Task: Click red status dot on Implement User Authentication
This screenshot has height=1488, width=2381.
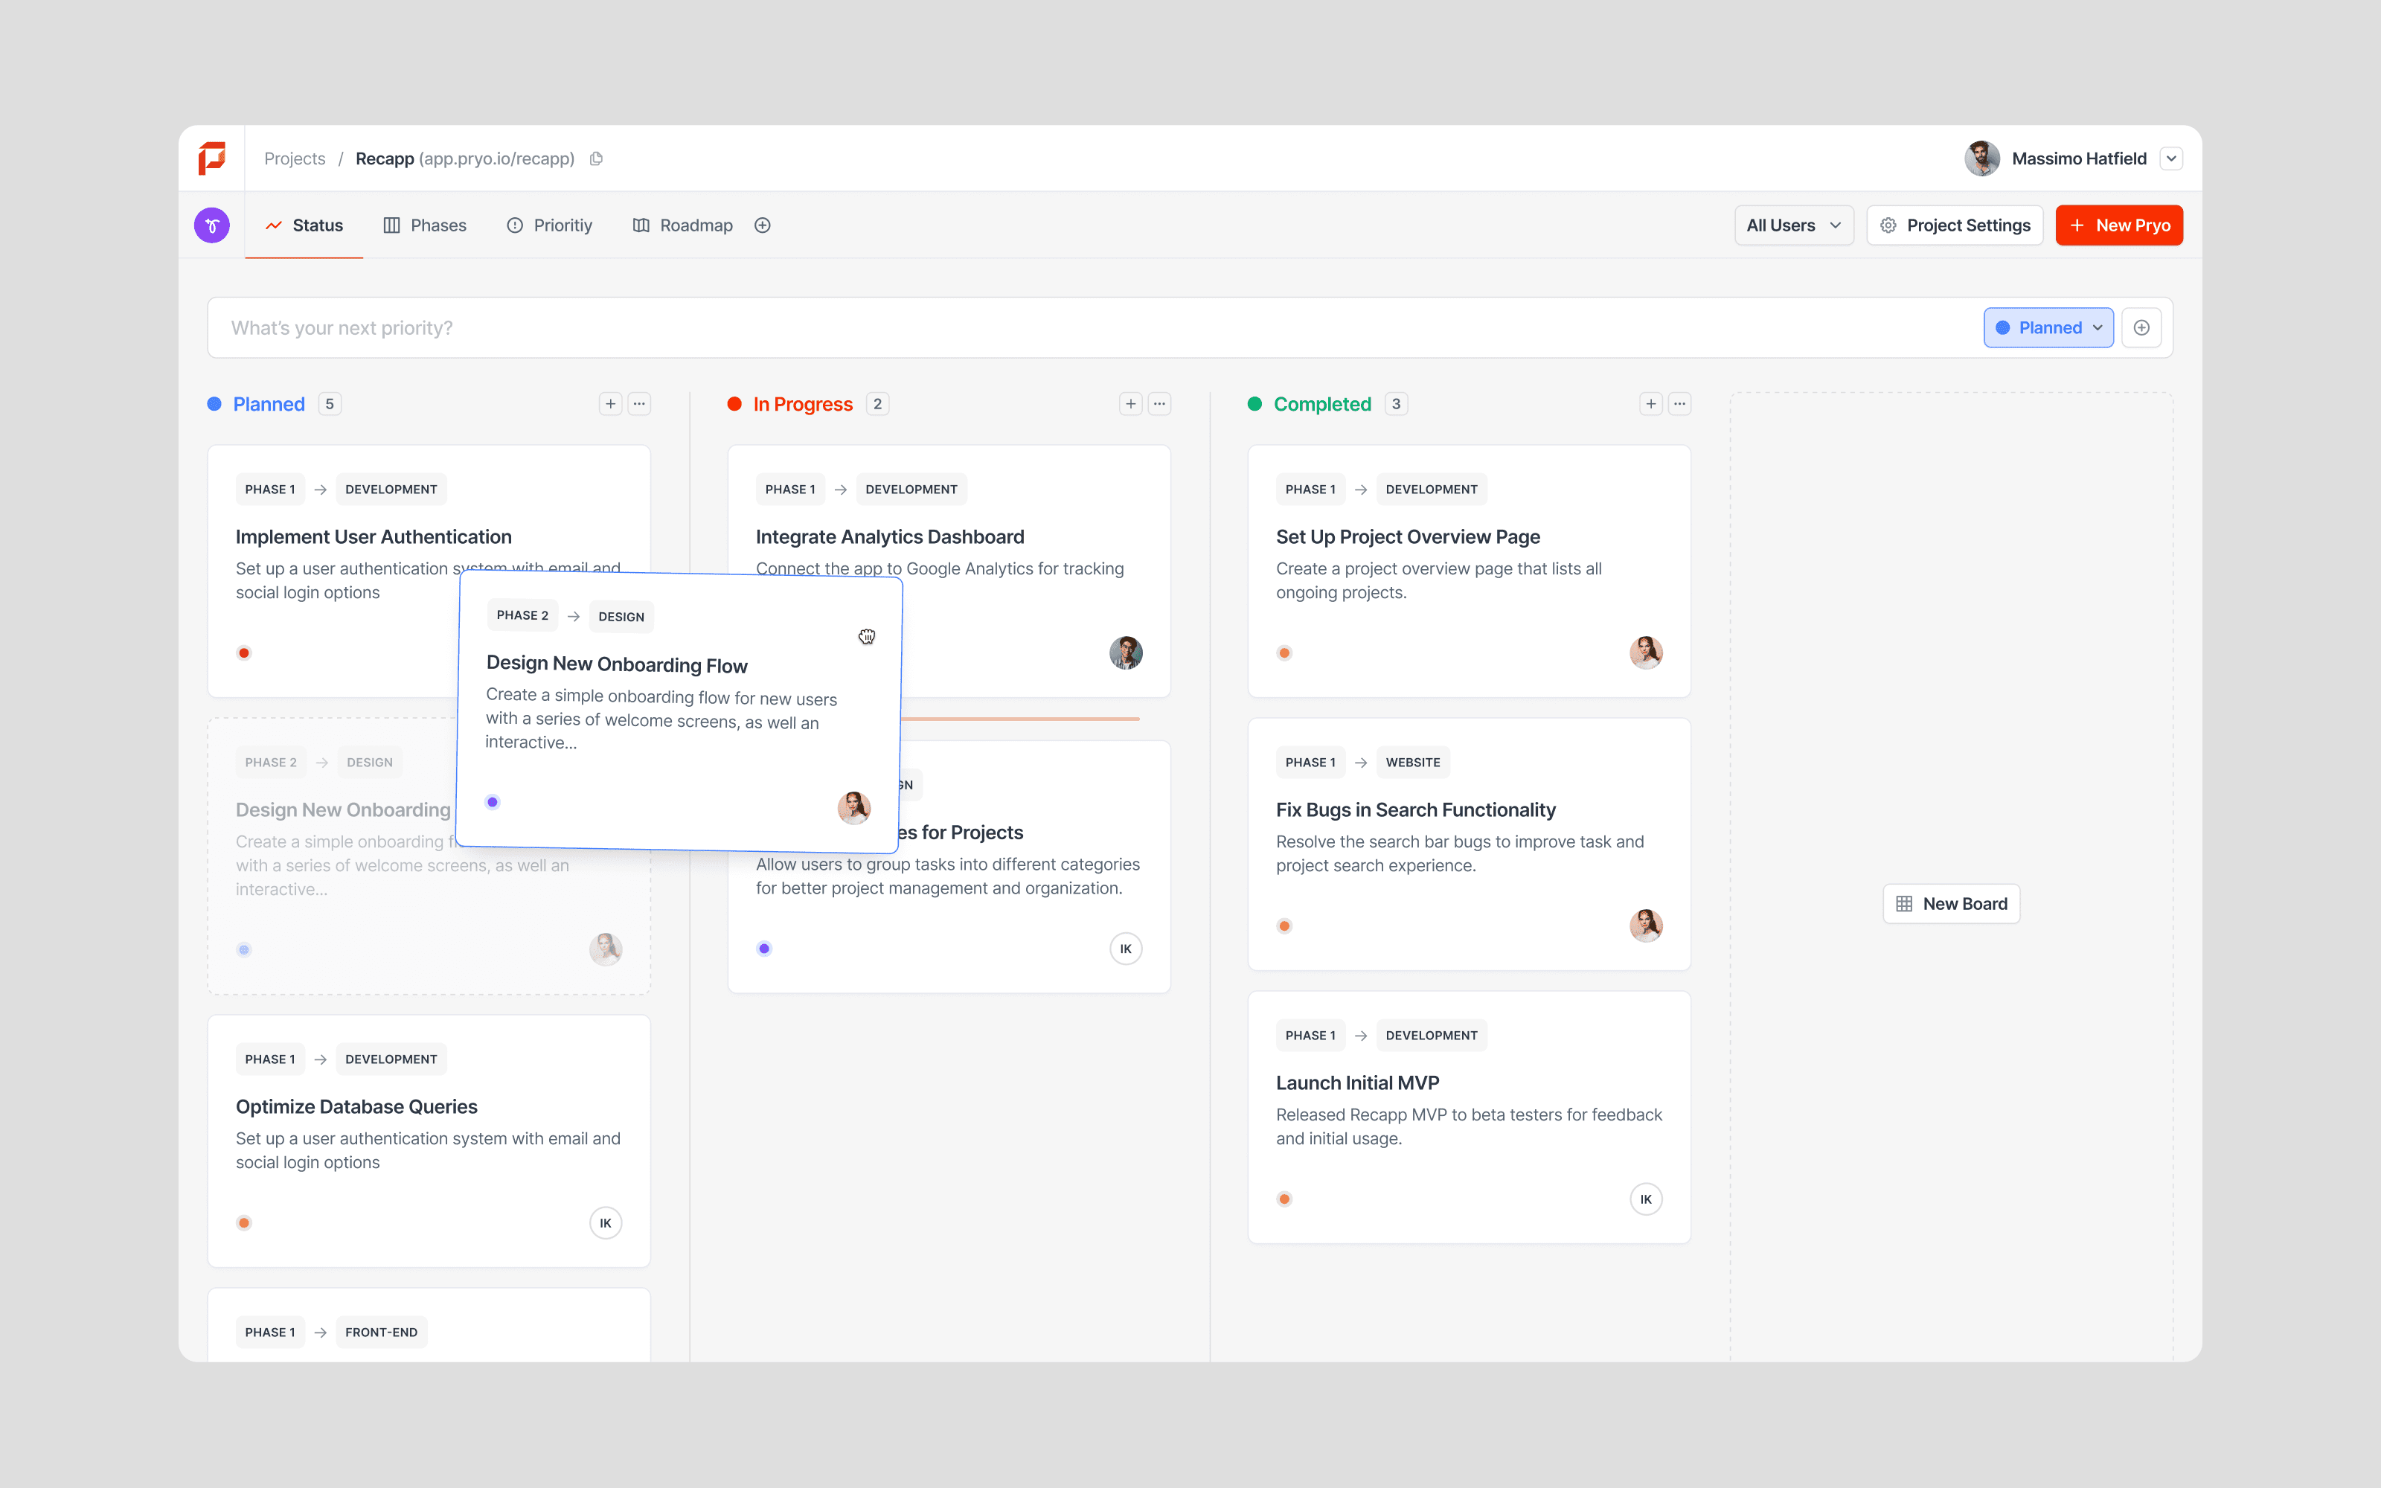Action: [244, 652]
